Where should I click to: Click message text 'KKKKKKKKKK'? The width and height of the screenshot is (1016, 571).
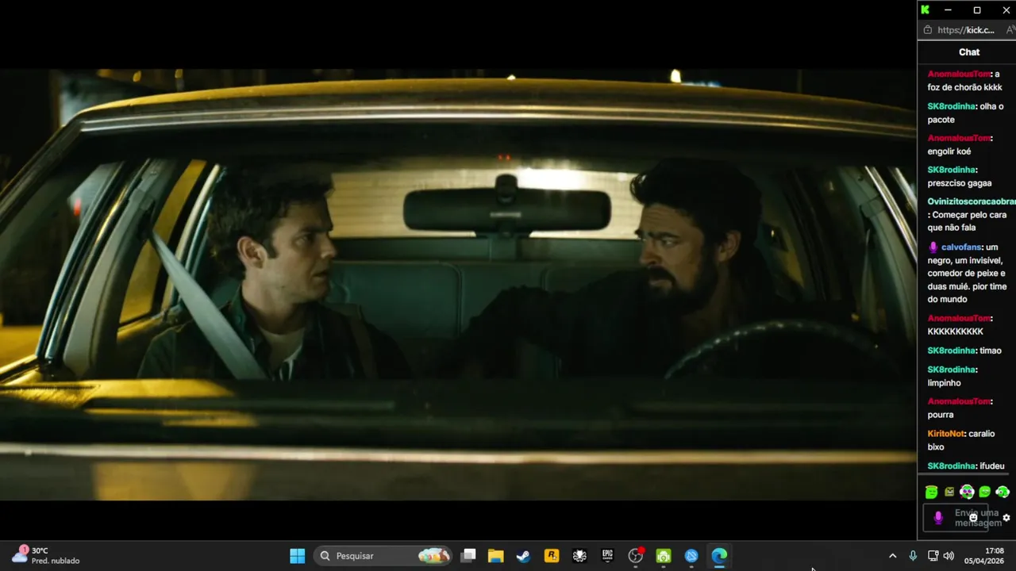point(956,331)
